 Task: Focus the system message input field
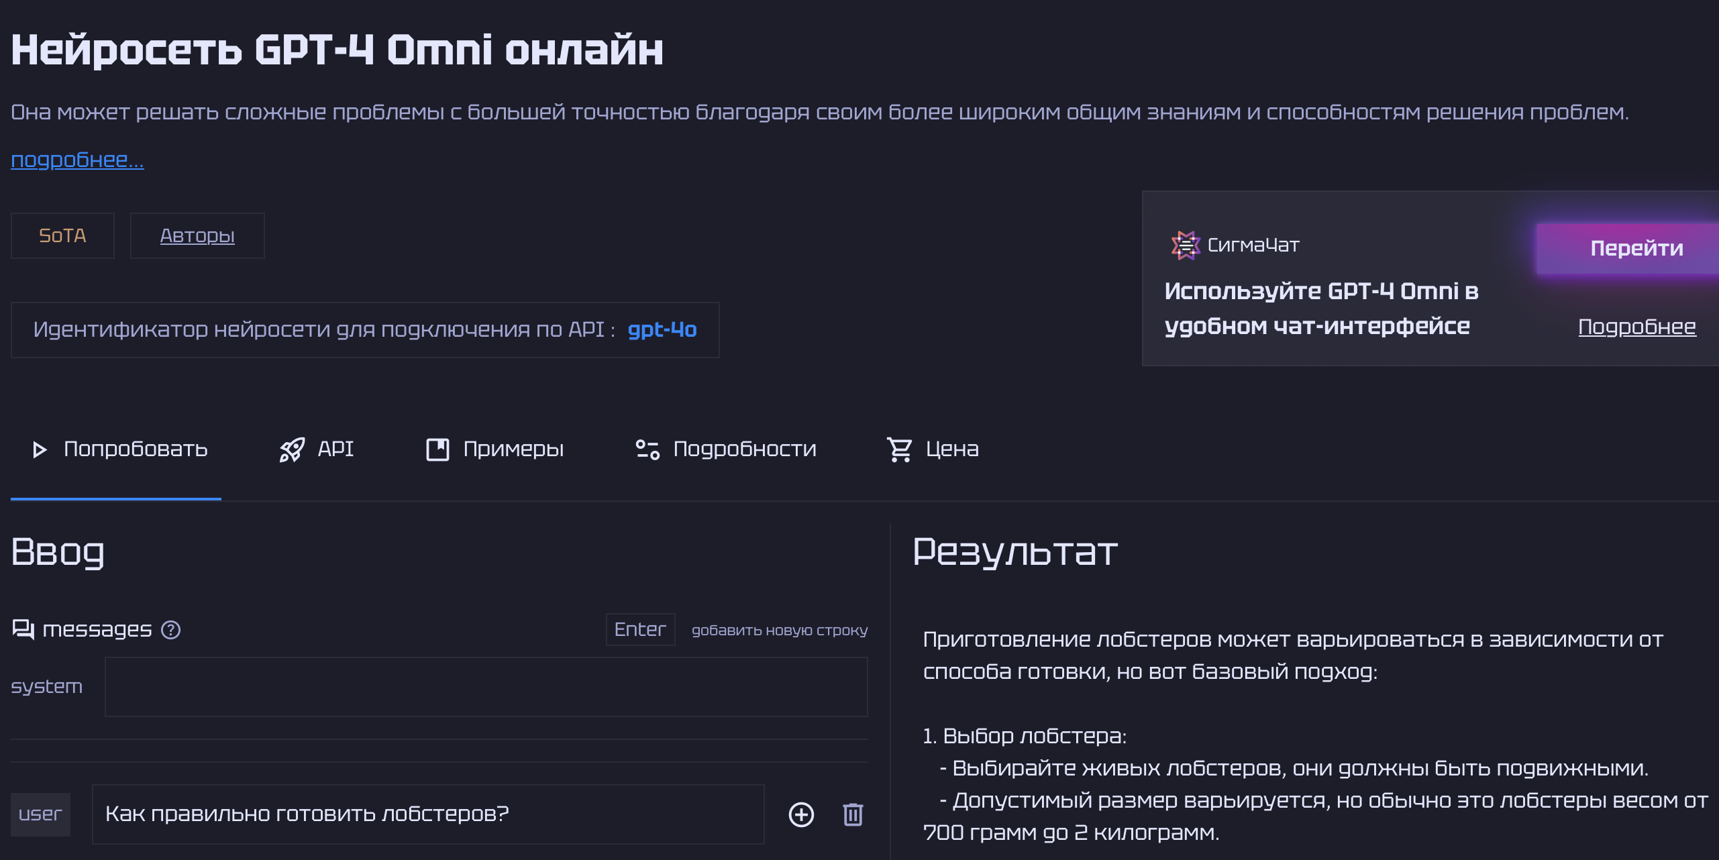coord(486,687)
